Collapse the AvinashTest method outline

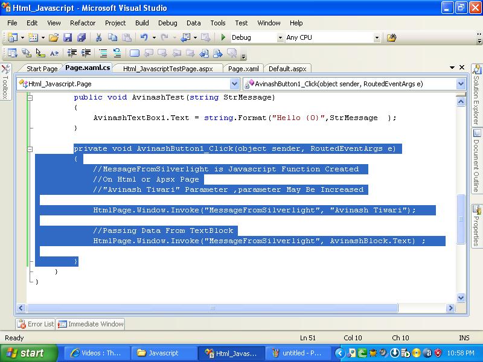[x=30, y=98]
